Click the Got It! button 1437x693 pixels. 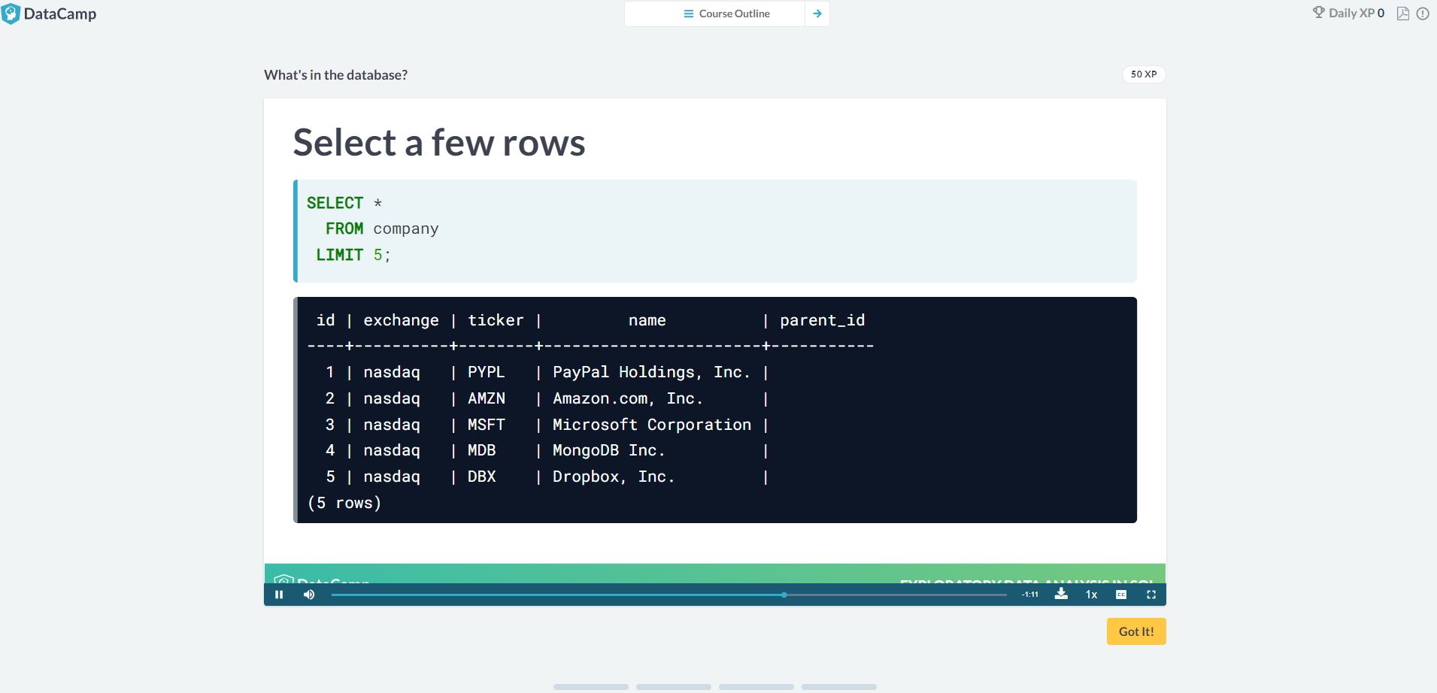coord(1136,631)
